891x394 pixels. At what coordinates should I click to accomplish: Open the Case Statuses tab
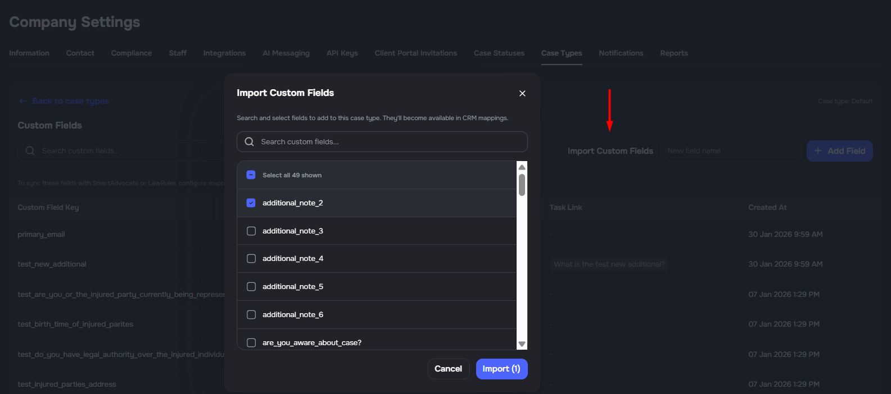click(499, 53)
